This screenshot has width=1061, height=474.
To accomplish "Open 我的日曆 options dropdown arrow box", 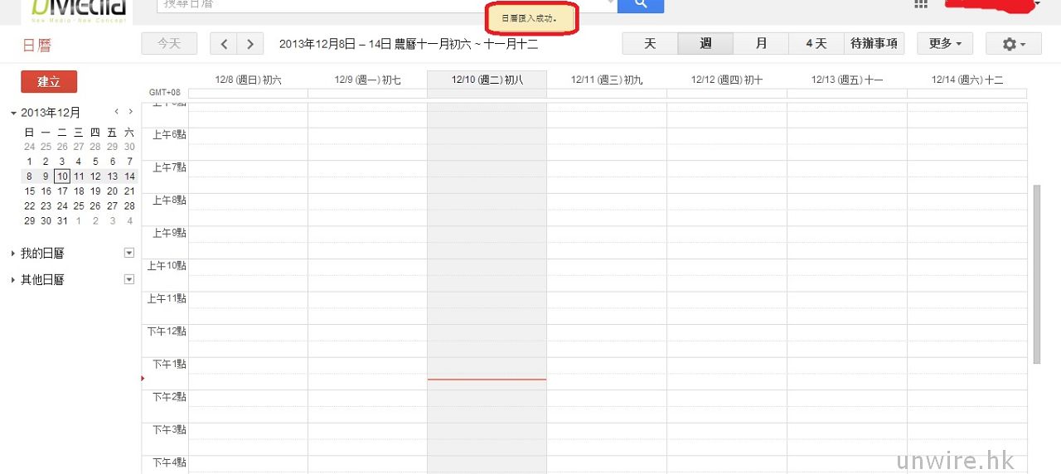I will click(x=128, y=253).
